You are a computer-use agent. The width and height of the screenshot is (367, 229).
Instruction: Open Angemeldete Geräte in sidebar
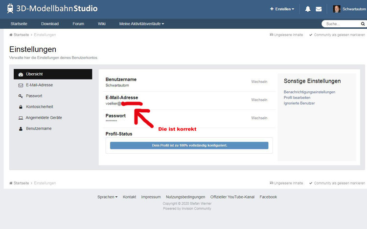[x=44, y=118]
